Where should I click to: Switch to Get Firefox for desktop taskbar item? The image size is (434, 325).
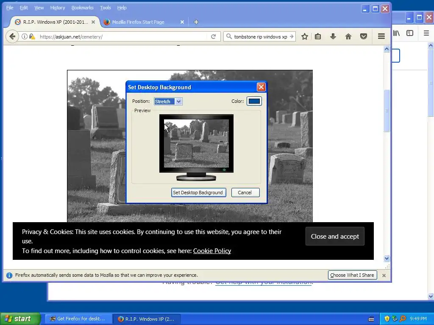click(x=78, y=319)
